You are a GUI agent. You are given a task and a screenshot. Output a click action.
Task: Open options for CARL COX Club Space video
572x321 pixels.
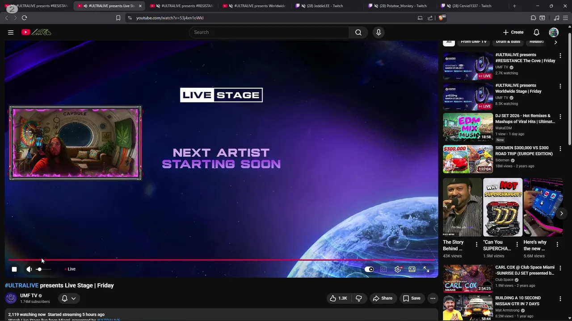tap(560, 268)
